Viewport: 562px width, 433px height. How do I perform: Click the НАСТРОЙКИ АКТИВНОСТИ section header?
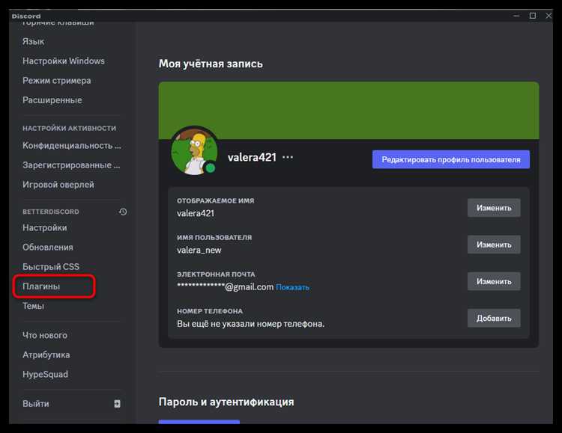(x=69, y=128)
